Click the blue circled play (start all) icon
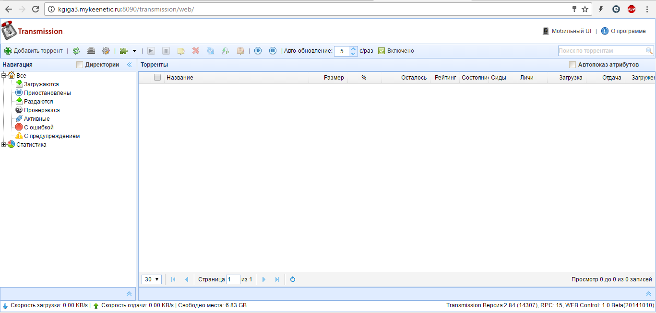 [x=258, y=51]
